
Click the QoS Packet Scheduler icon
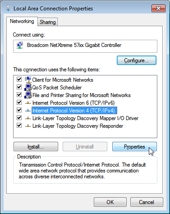28,87
